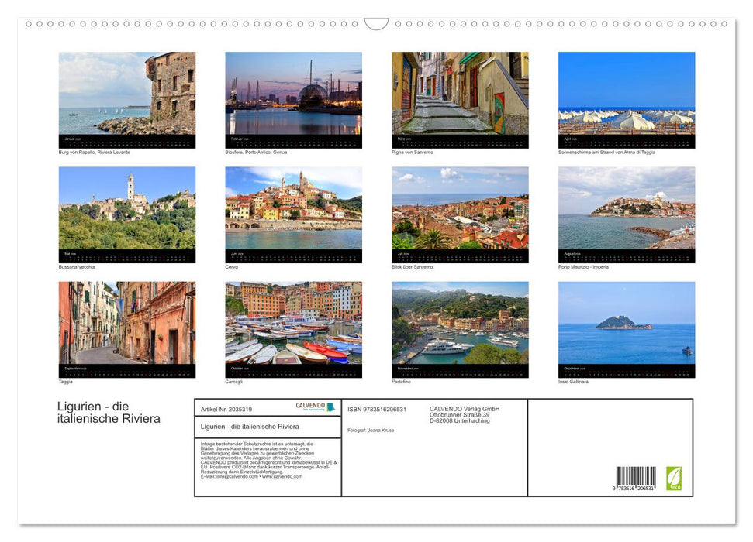
Task: Expand the Fotograf: Joana Kruse section
Action: 371,430
